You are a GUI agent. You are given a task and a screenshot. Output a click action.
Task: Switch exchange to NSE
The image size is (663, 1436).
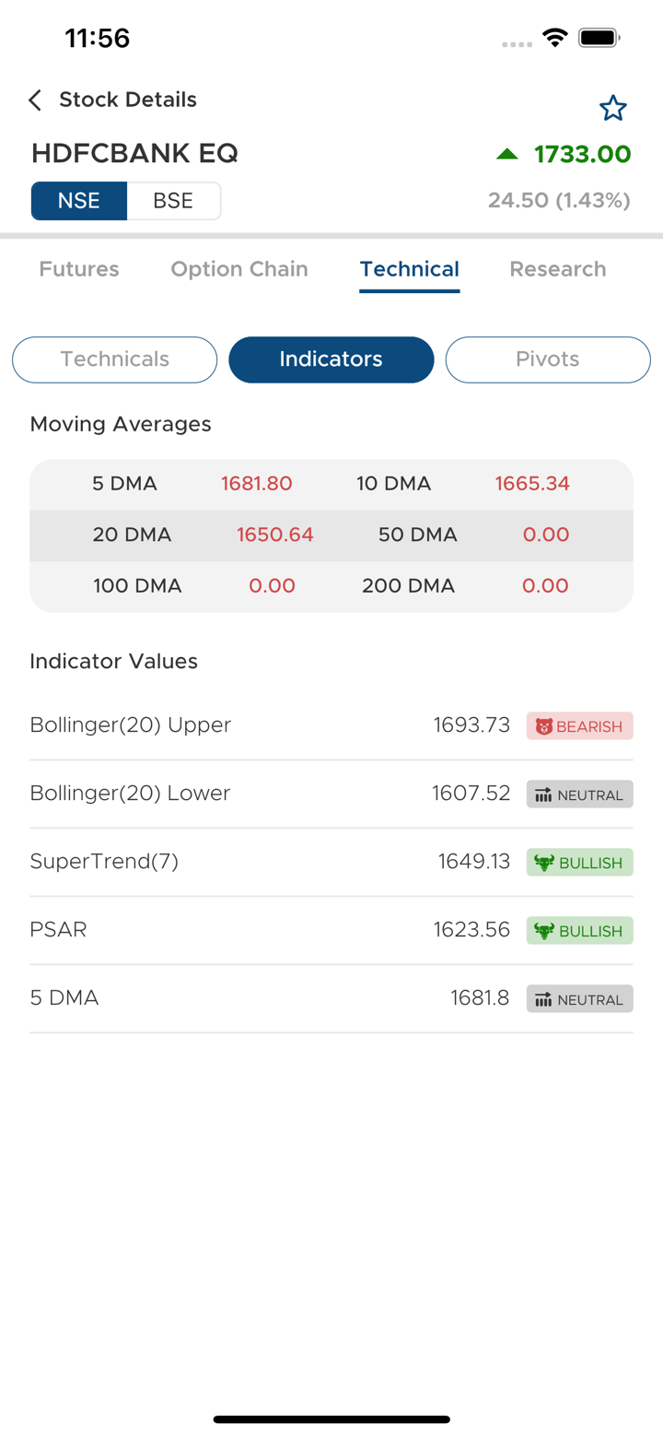point(79,201)
